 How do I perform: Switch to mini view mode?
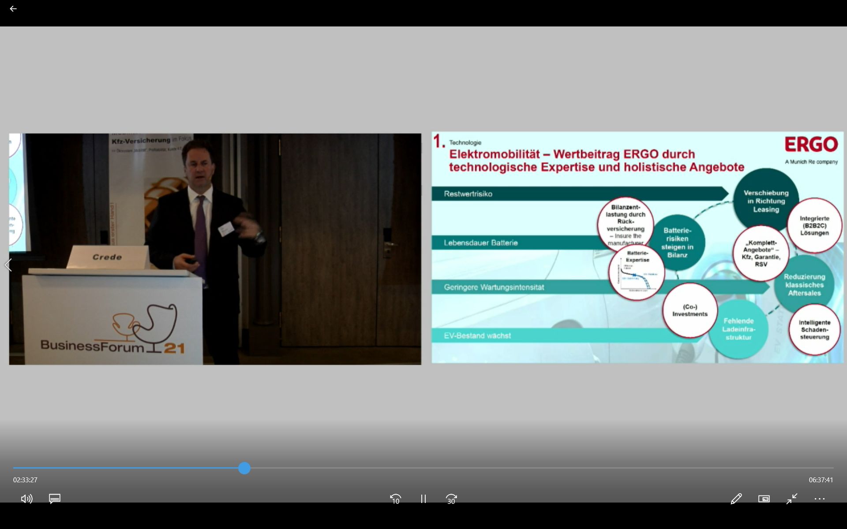click(x=764, y=499)
